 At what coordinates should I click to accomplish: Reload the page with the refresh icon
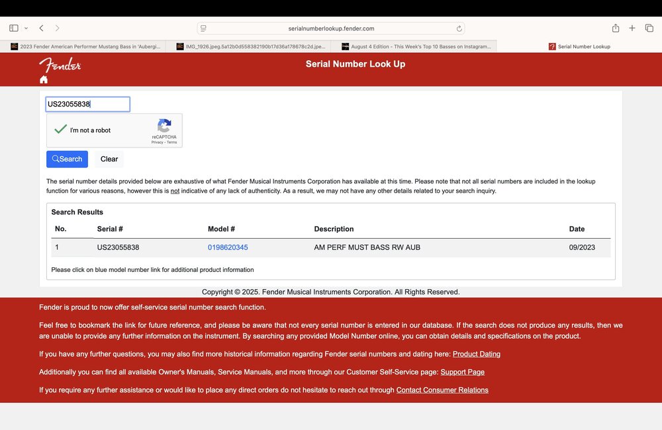pos(459,28)
